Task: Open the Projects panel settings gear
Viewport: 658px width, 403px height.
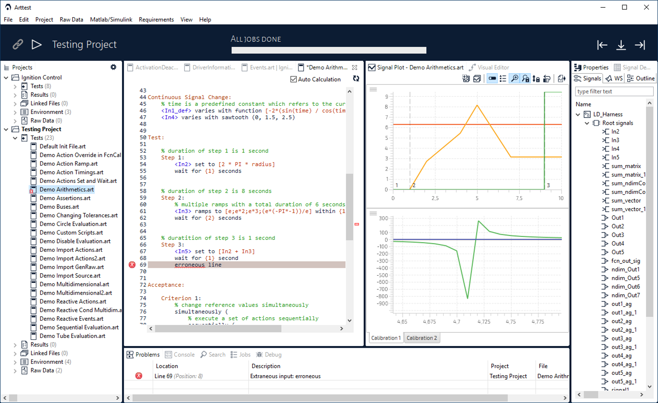Action: 113,67
